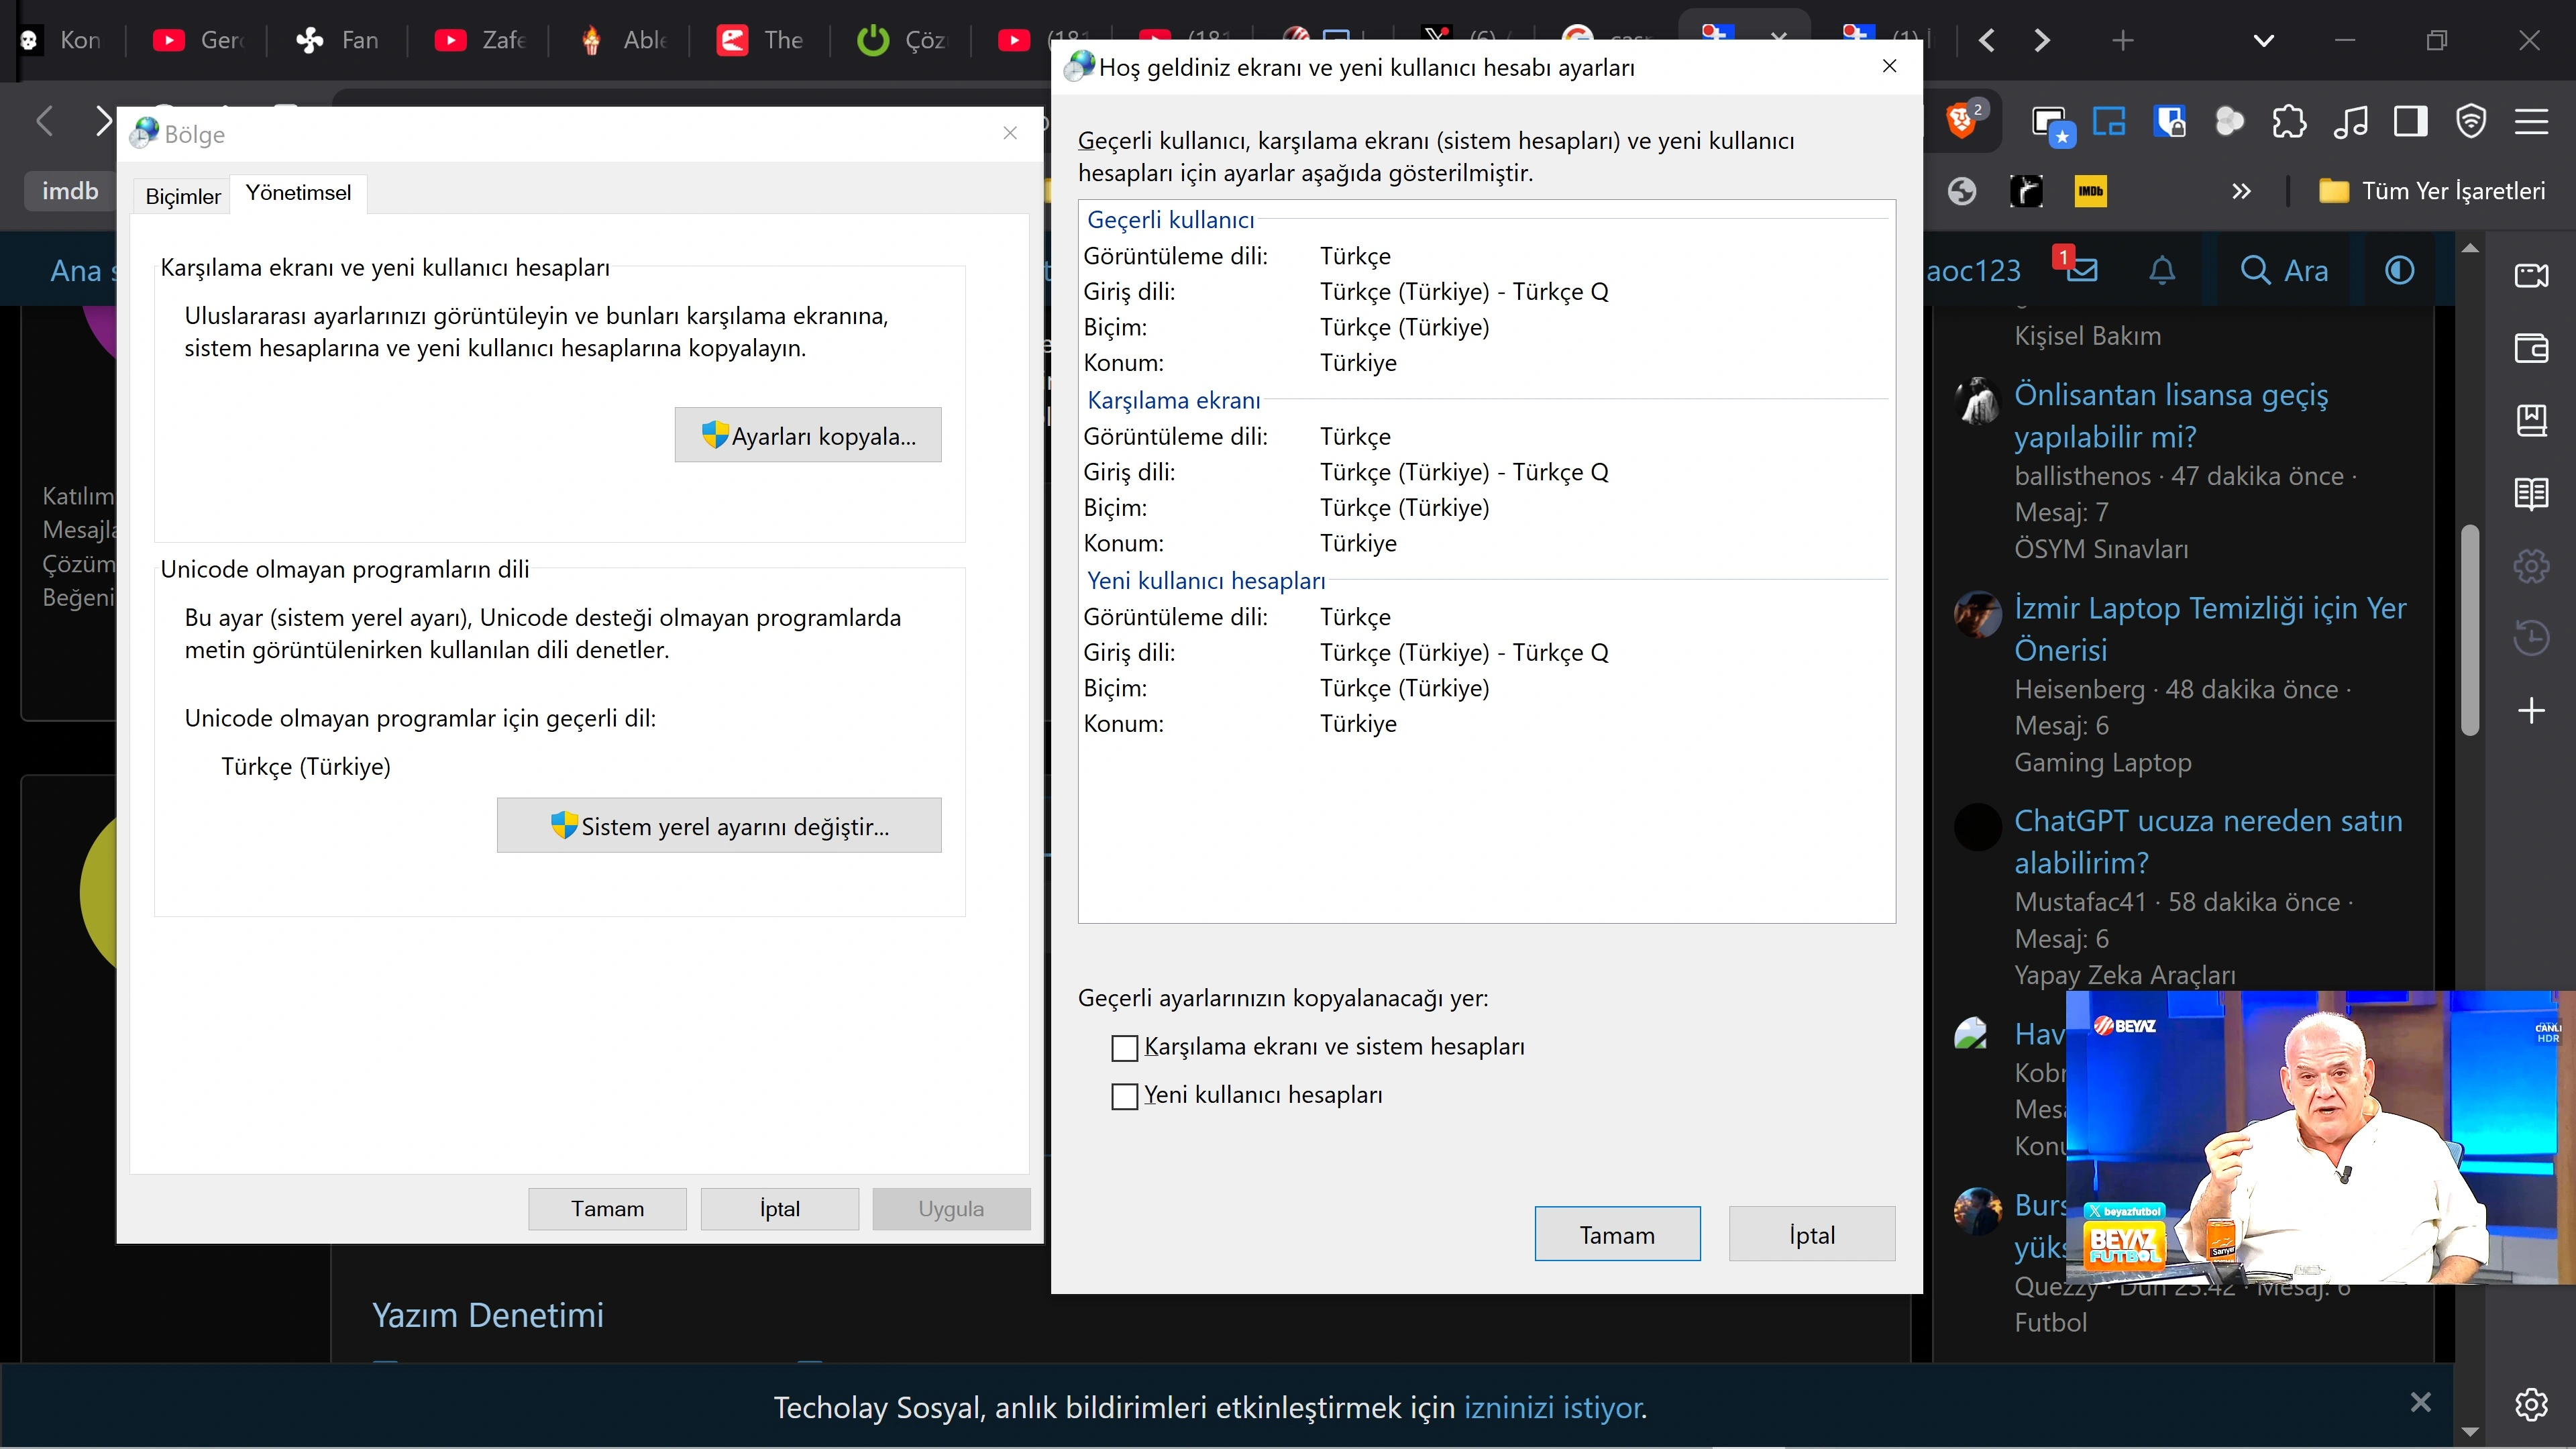
Task: Click the page vertical scrollbar thumb
Action: click(x=2470, y=629)
